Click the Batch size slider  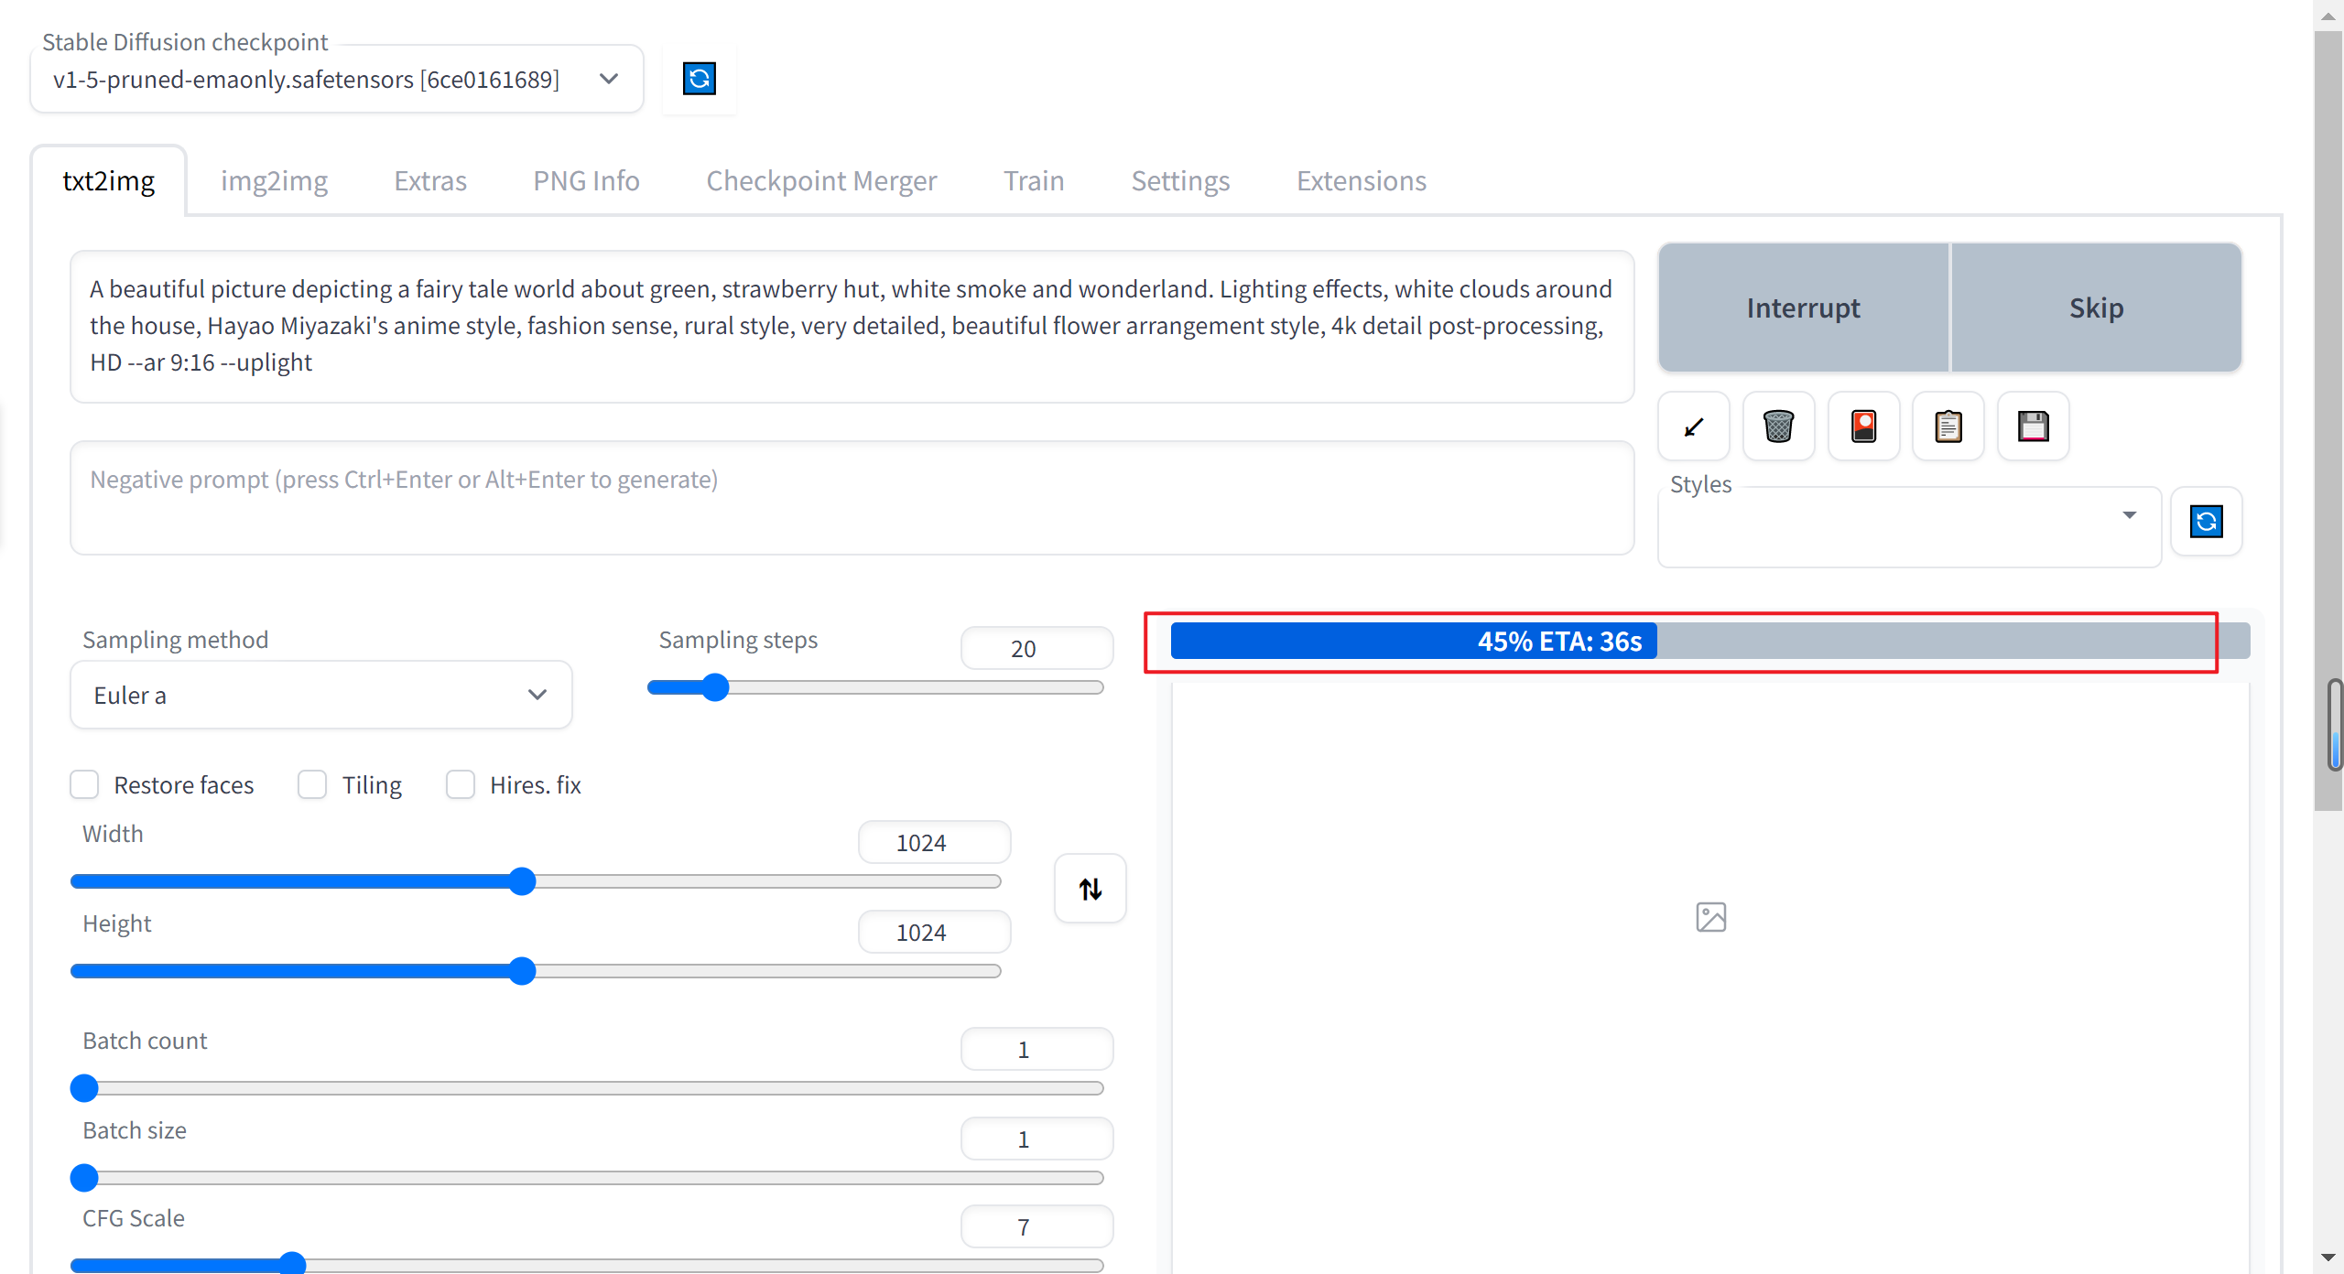coord(587,1178)
